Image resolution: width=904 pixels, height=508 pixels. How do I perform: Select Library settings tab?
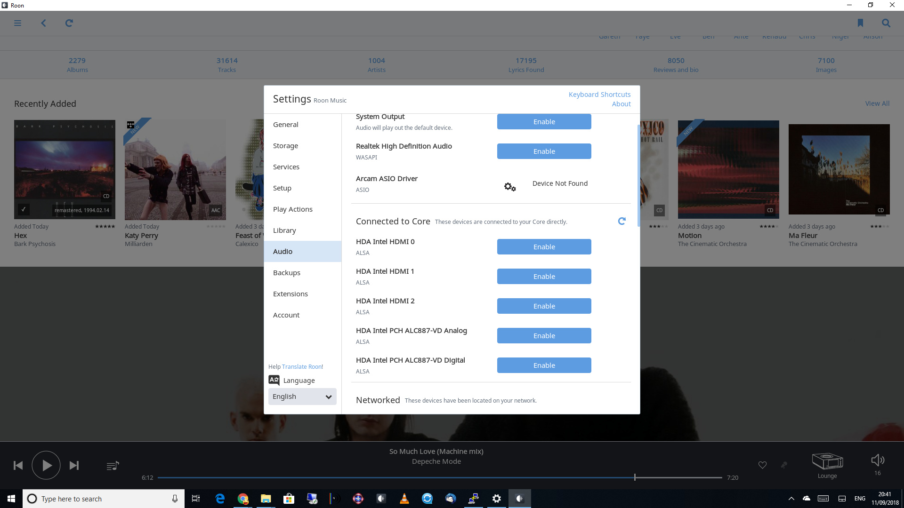tap(302, 230)
